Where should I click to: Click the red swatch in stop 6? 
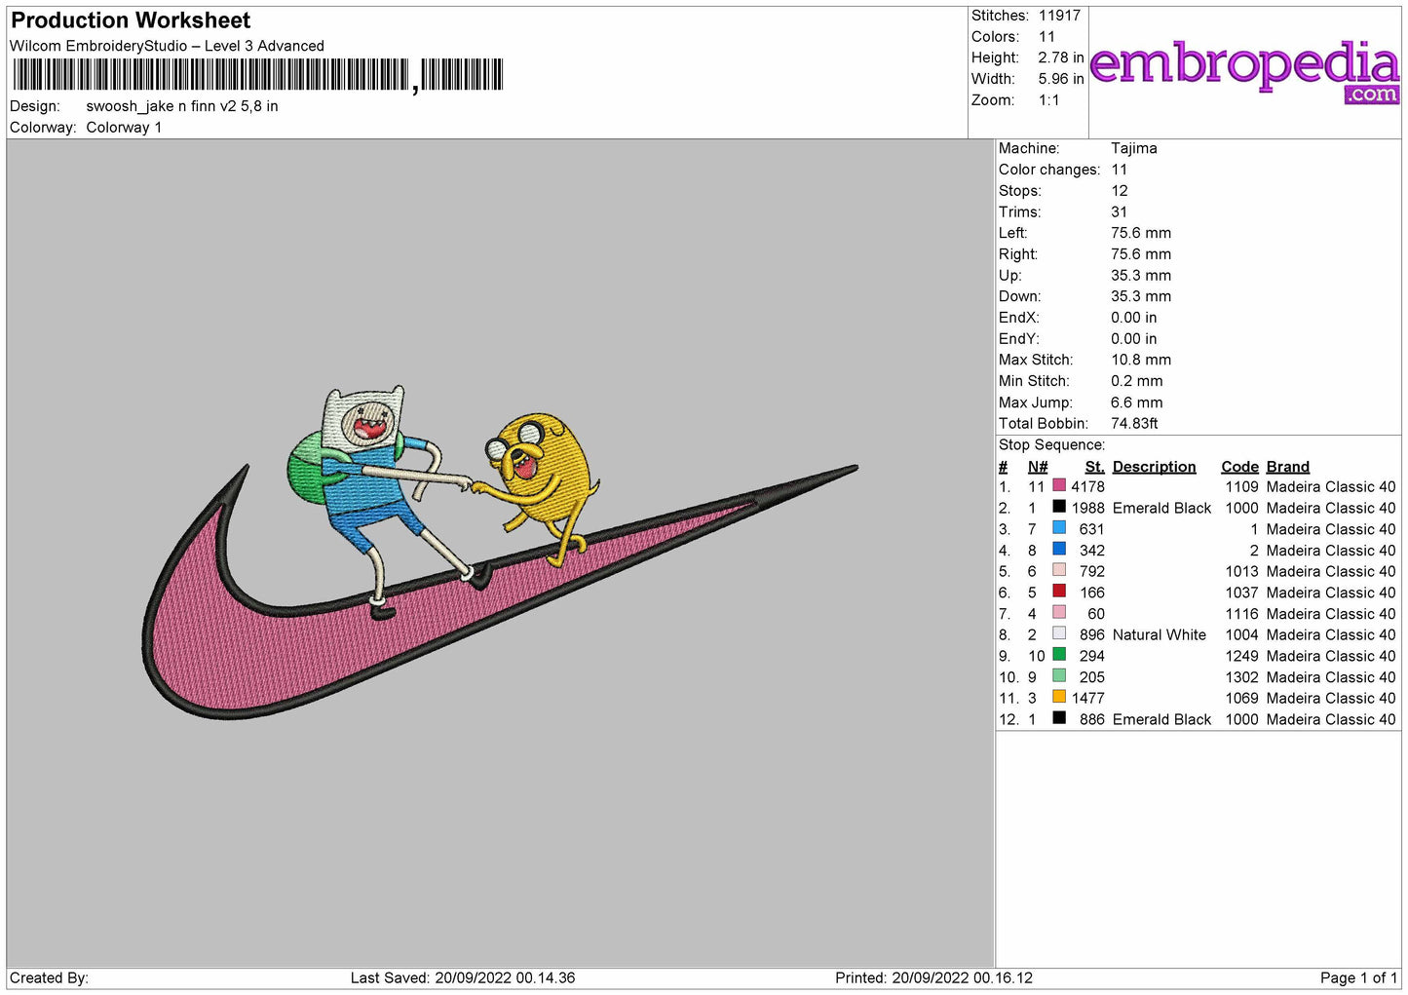pyautogui.click(x=1059, y=592)
